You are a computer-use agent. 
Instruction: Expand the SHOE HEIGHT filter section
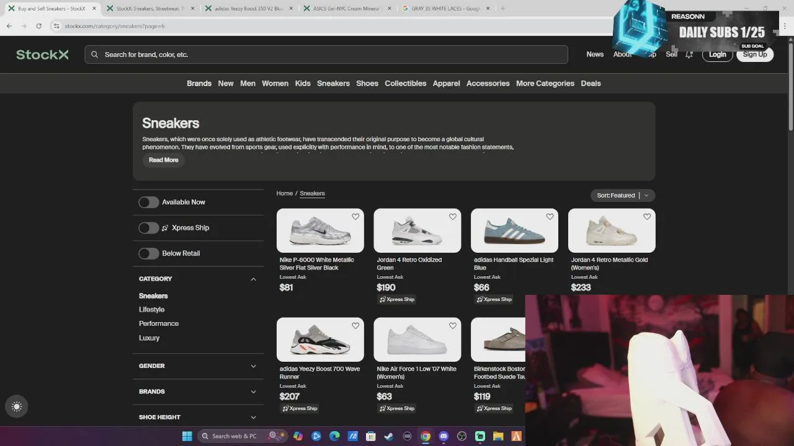(x=253, y=418)
